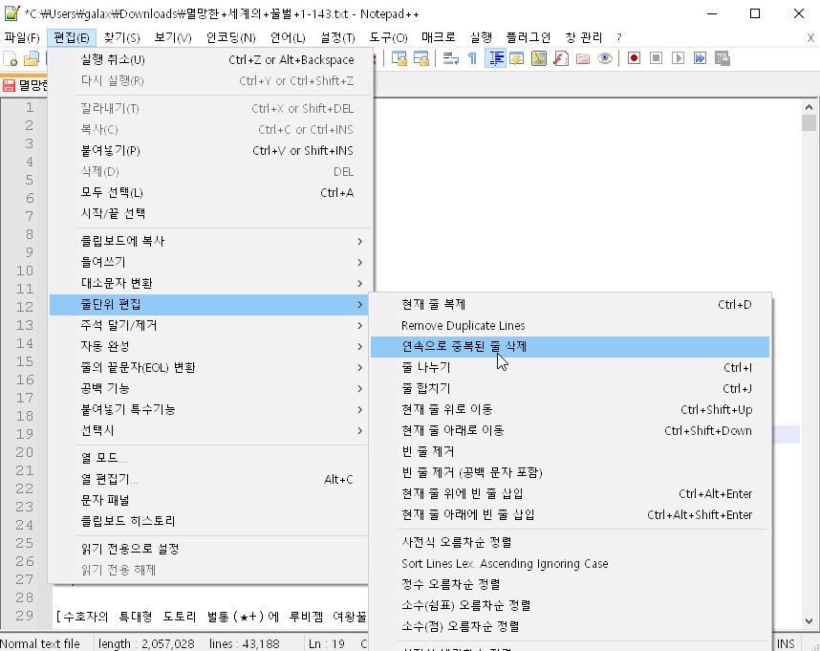Open the 보기(V) menu
820x651 pixels.
(x=173, y=37)
